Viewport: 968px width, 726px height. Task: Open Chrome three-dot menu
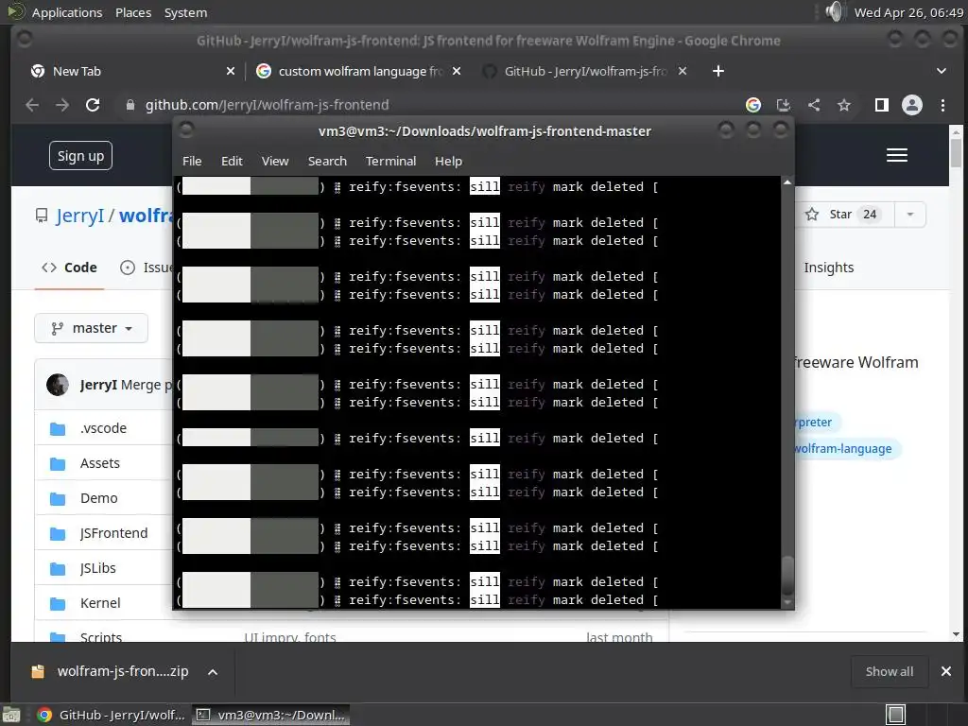[942, 105]
